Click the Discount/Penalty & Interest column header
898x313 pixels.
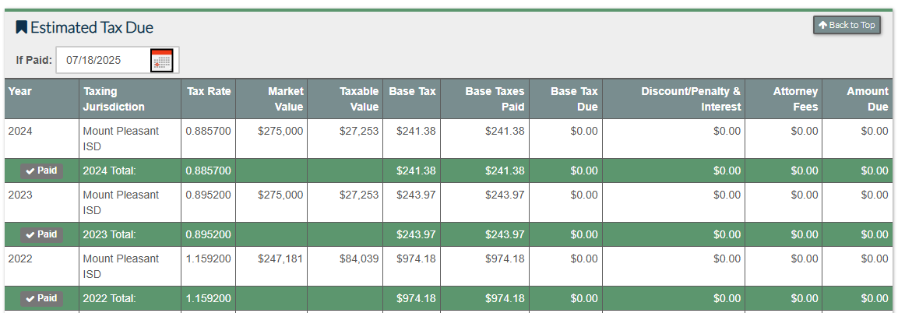(691, 99)
